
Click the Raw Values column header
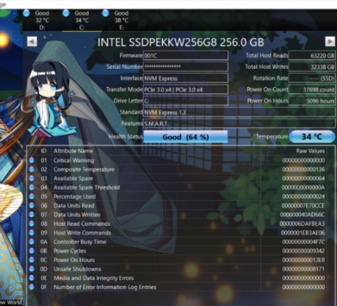click(x=310, y=151)
